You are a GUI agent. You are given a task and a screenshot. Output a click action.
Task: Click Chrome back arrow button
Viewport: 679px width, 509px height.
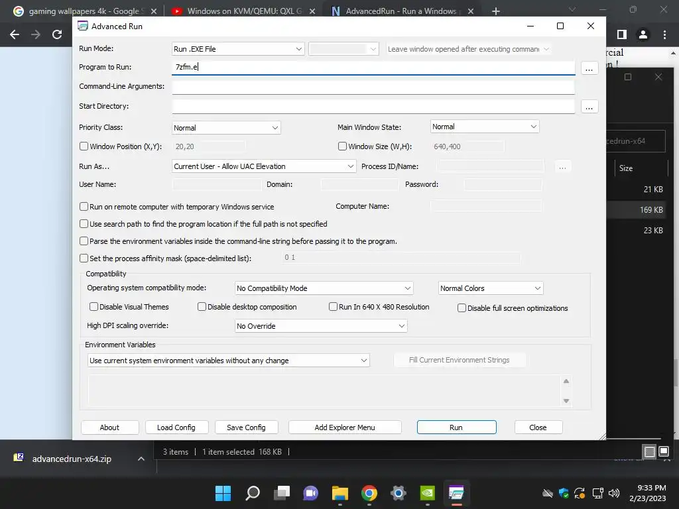[15, 34]
